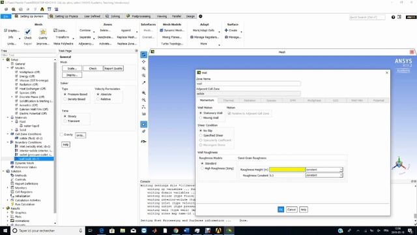The image size is (417, 235).
Task: Select Density-Based solver type
Action: click(65, 99)
